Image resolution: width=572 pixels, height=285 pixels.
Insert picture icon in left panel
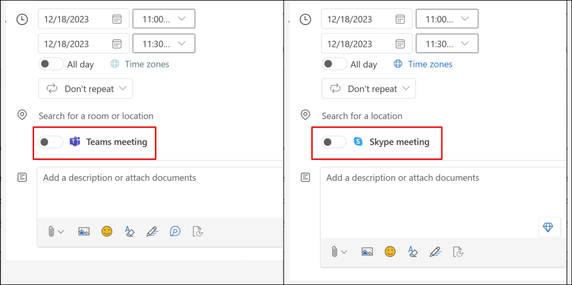(x=84, y=231)
